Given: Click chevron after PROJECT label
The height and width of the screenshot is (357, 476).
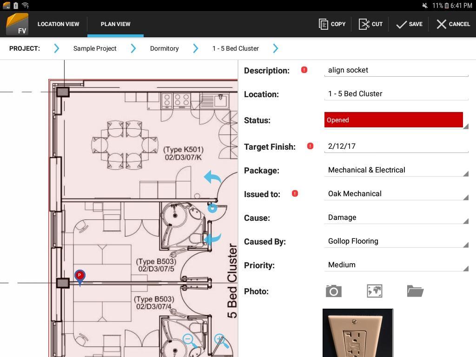Looking at the screenshot, I should [x=56, y=48].
